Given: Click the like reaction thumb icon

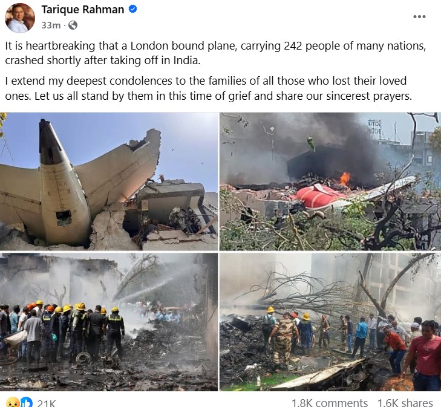Looking at the screenshot, I should [x=27, y=402].
